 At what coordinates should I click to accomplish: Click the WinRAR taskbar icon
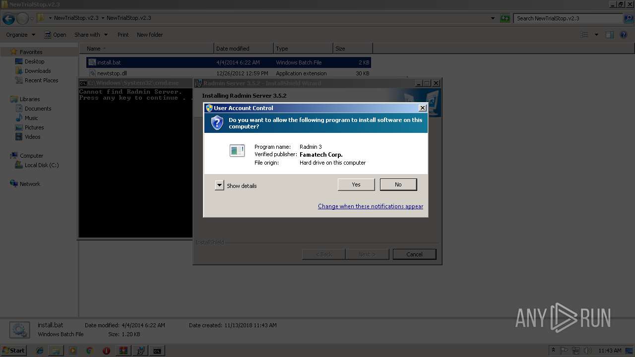[123, 351]
